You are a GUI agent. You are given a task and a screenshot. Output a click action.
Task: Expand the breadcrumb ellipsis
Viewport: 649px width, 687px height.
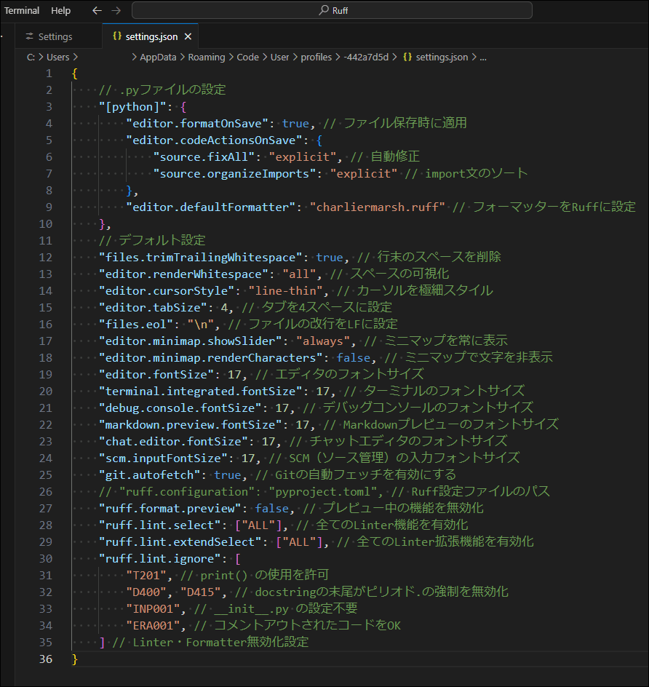point(483,57)
